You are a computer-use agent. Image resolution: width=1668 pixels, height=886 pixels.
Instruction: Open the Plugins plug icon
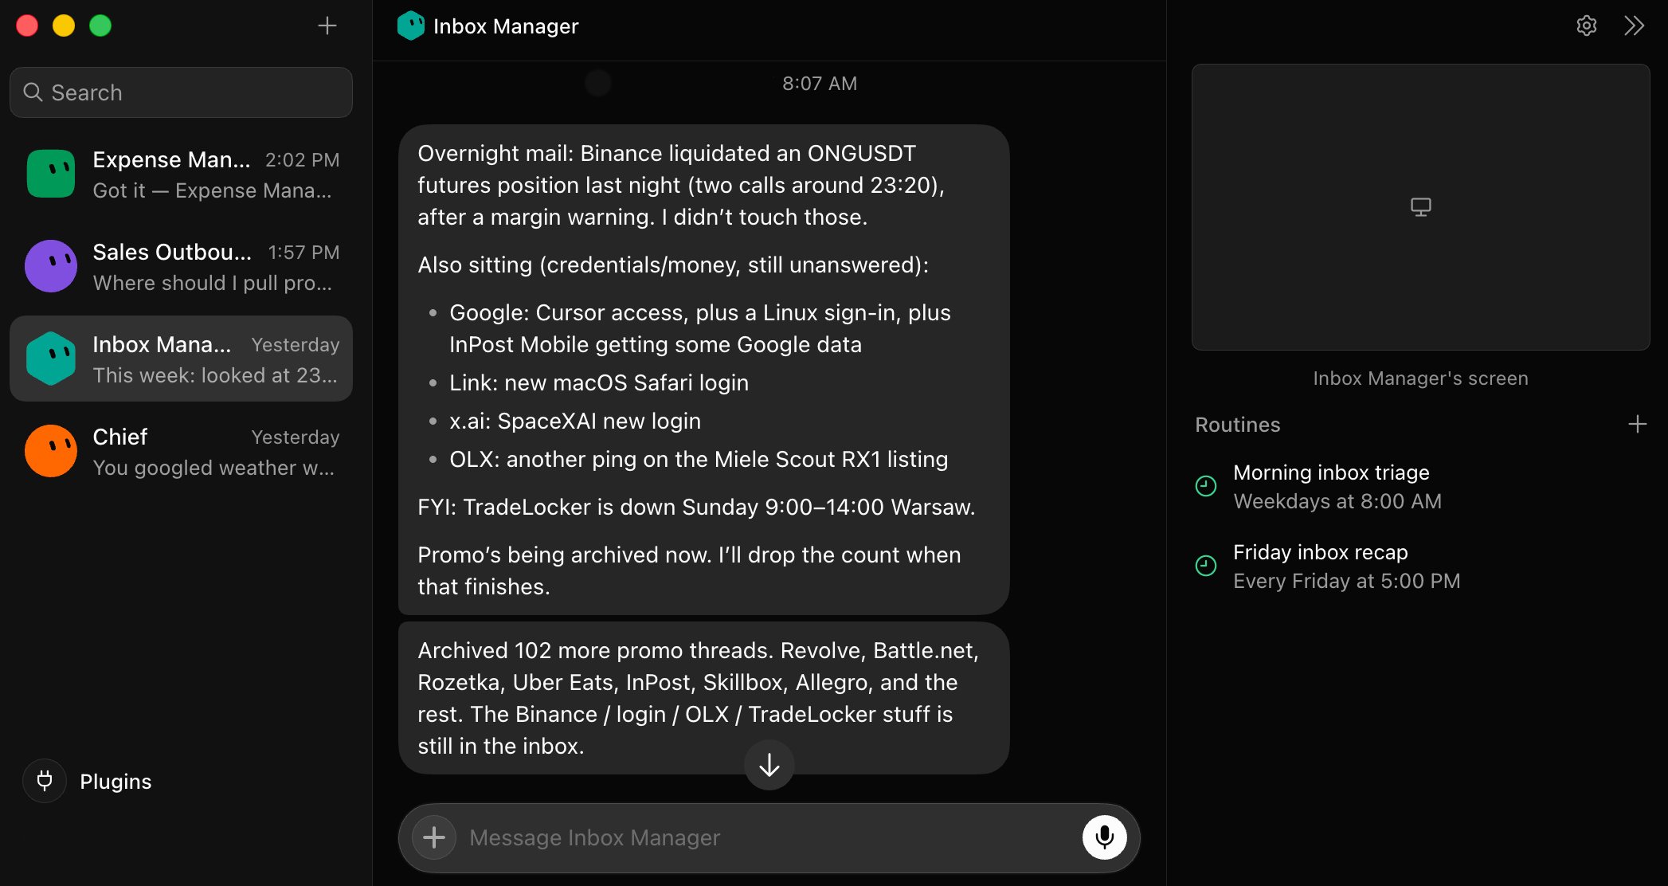pos(45,781)
